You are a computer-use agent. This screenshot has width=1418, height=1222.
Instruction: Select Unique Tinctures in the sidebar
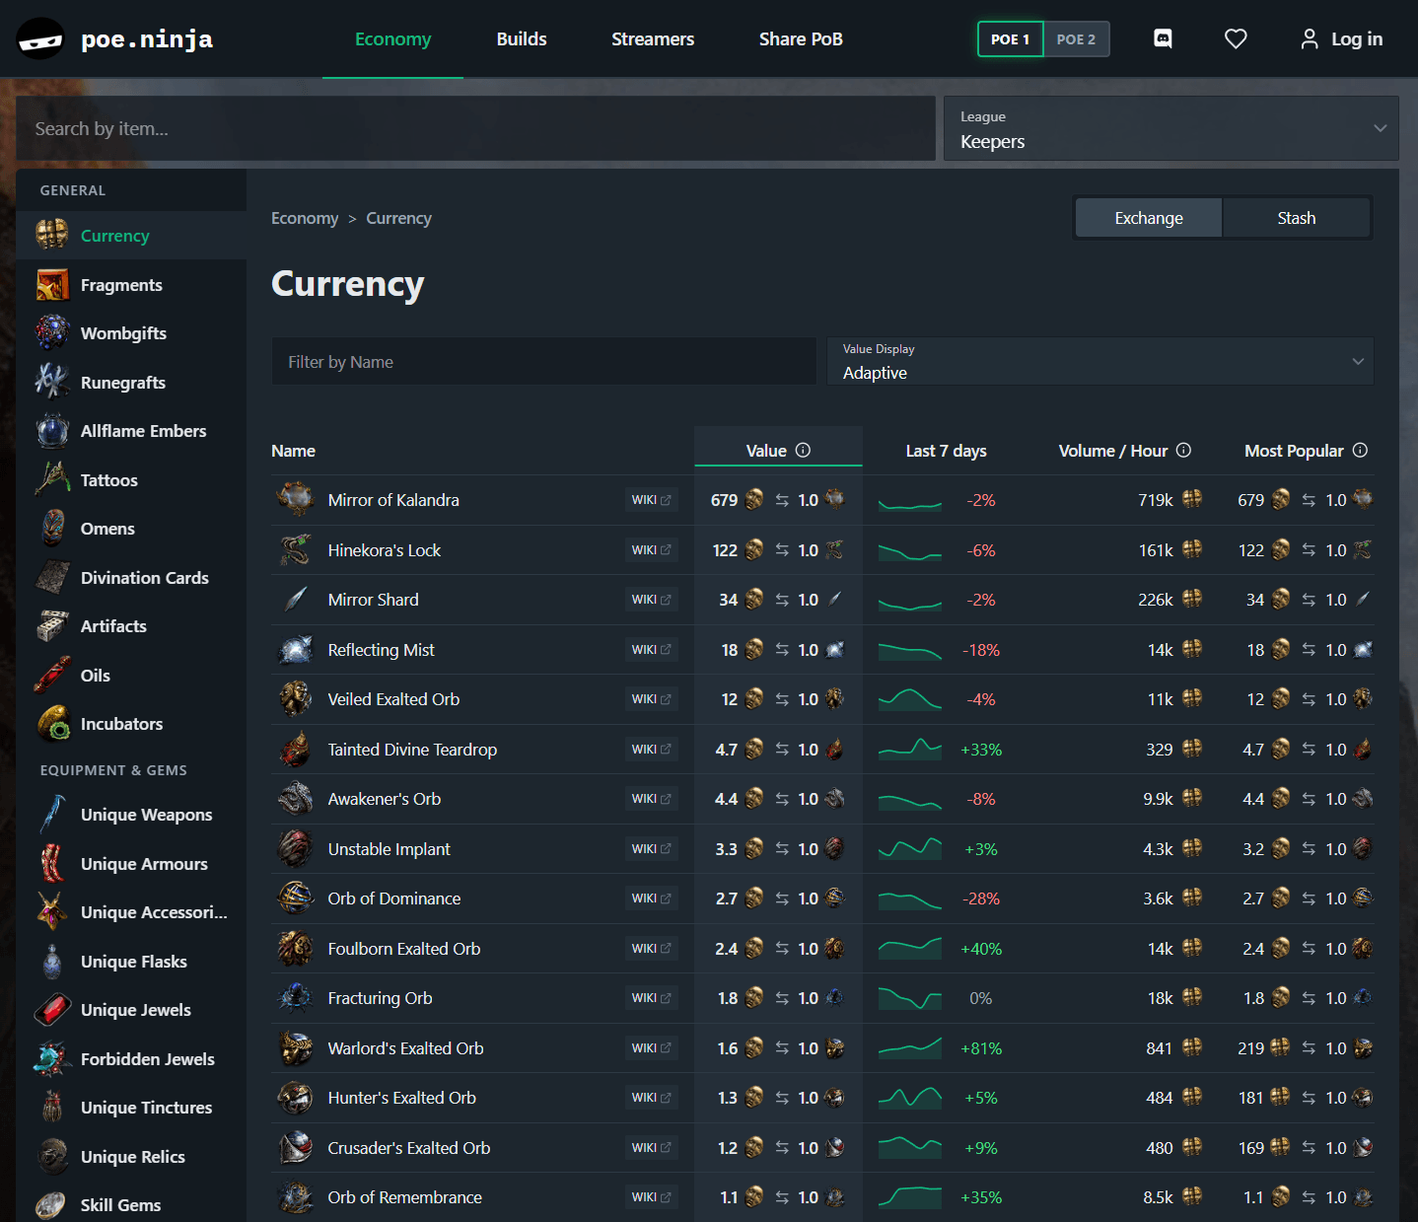tap(131, 1108)
